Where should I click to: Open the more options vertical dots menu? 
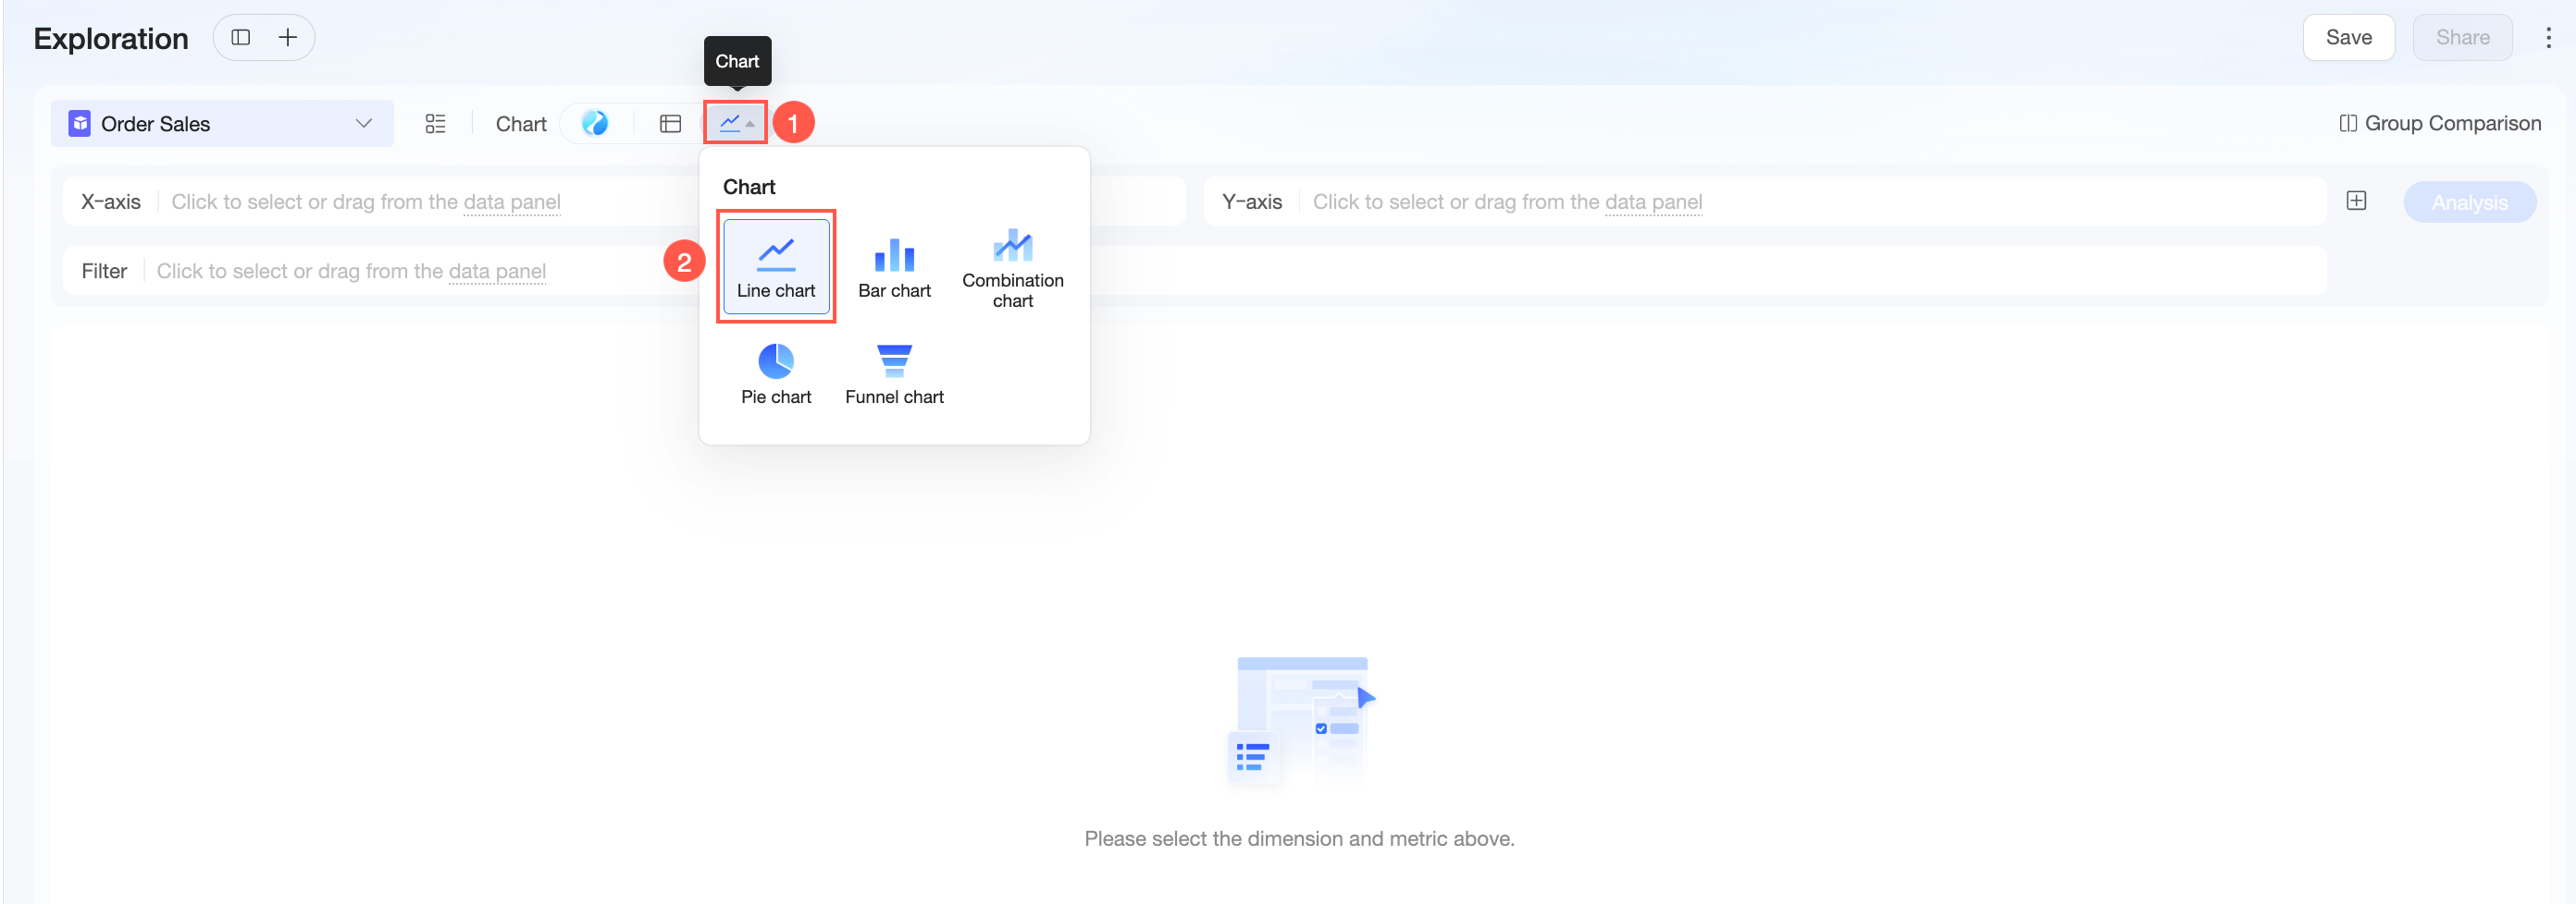[2547, 37]
